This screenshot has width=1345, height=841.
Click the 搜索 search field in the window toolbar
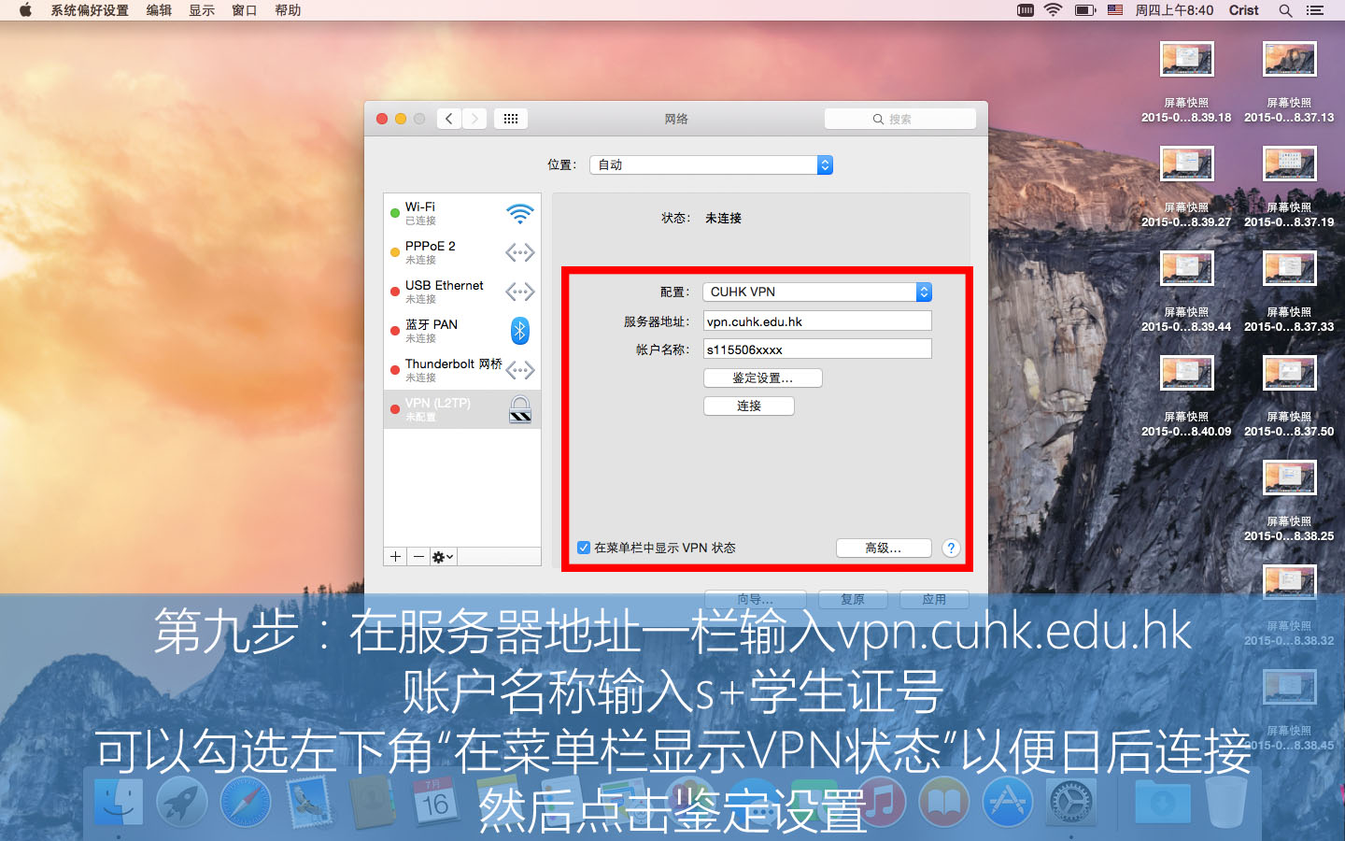pyautogui.click(x=900, y=119)
